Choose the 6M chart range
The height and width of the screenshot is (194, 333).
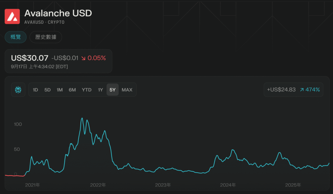(x=72, y=90)
